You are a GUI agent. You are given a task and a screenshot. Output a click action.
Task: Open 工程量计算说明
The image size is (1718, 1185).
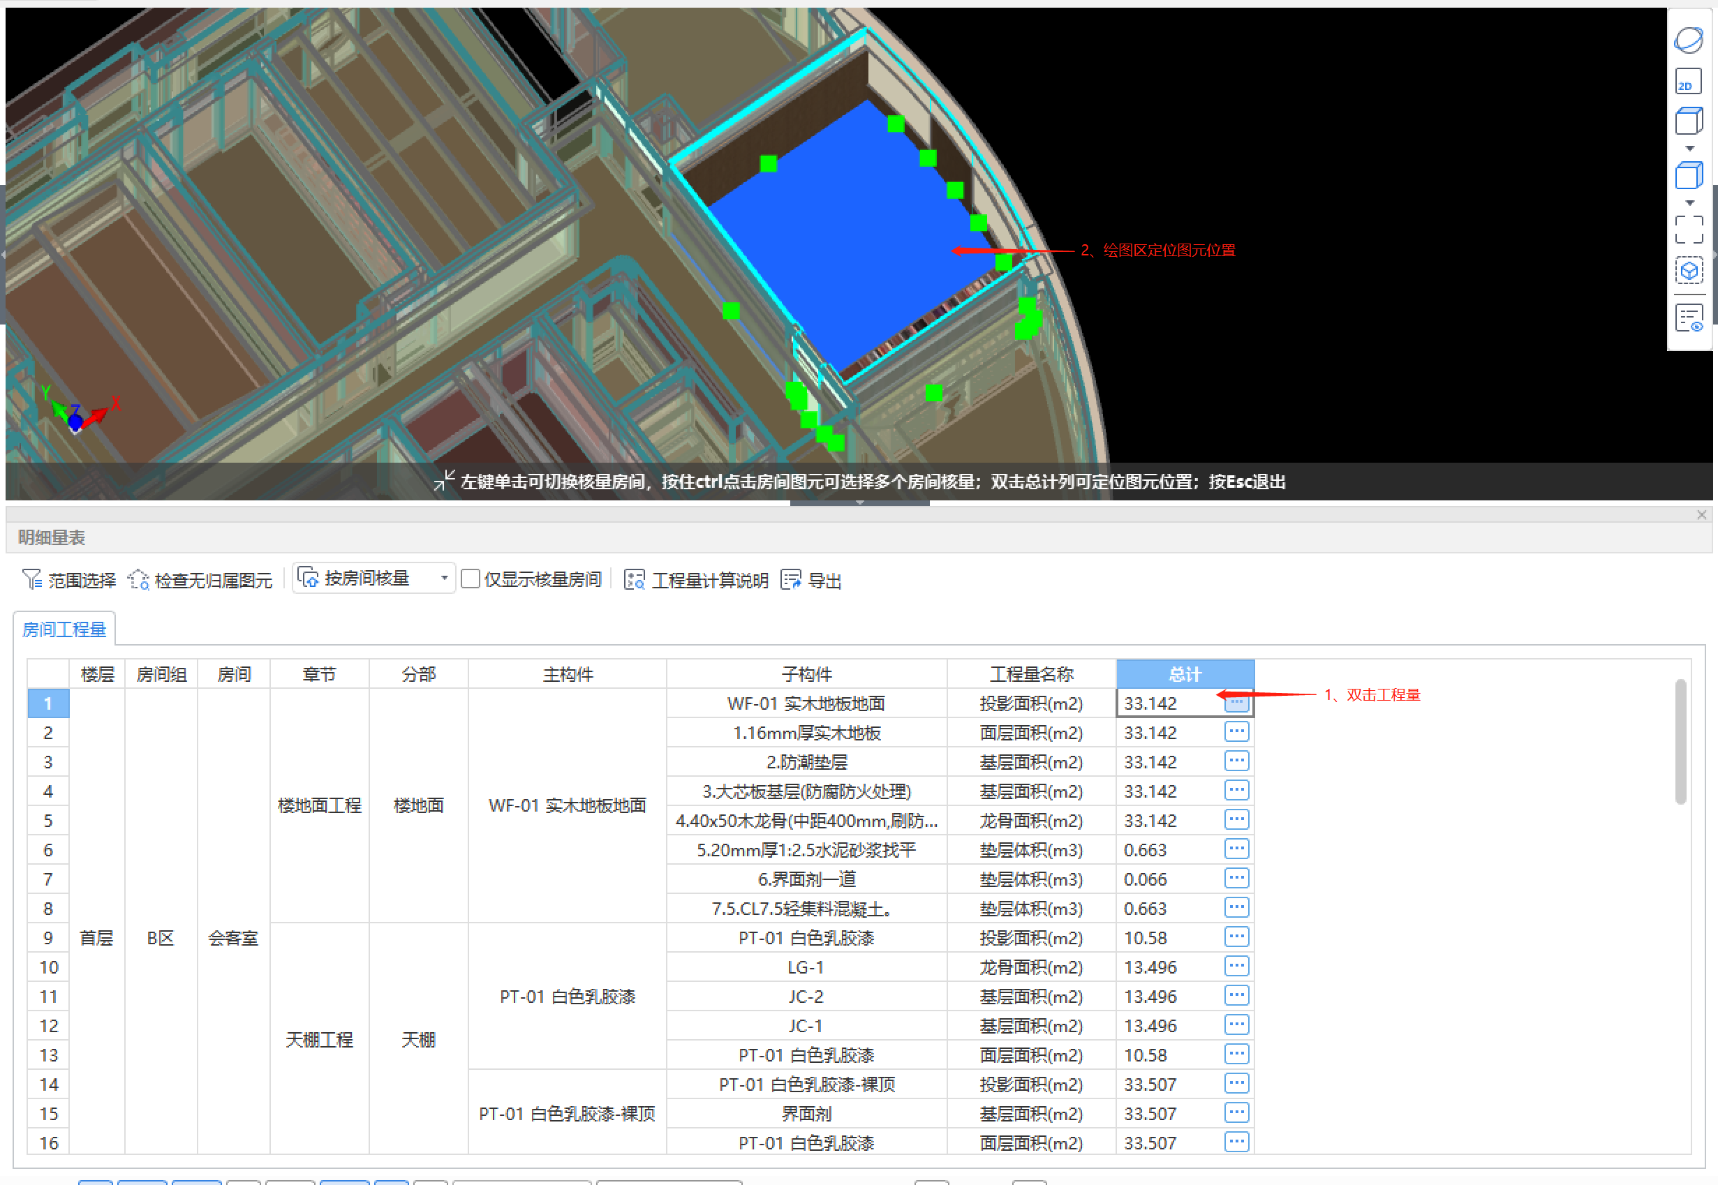coord(696,580)
